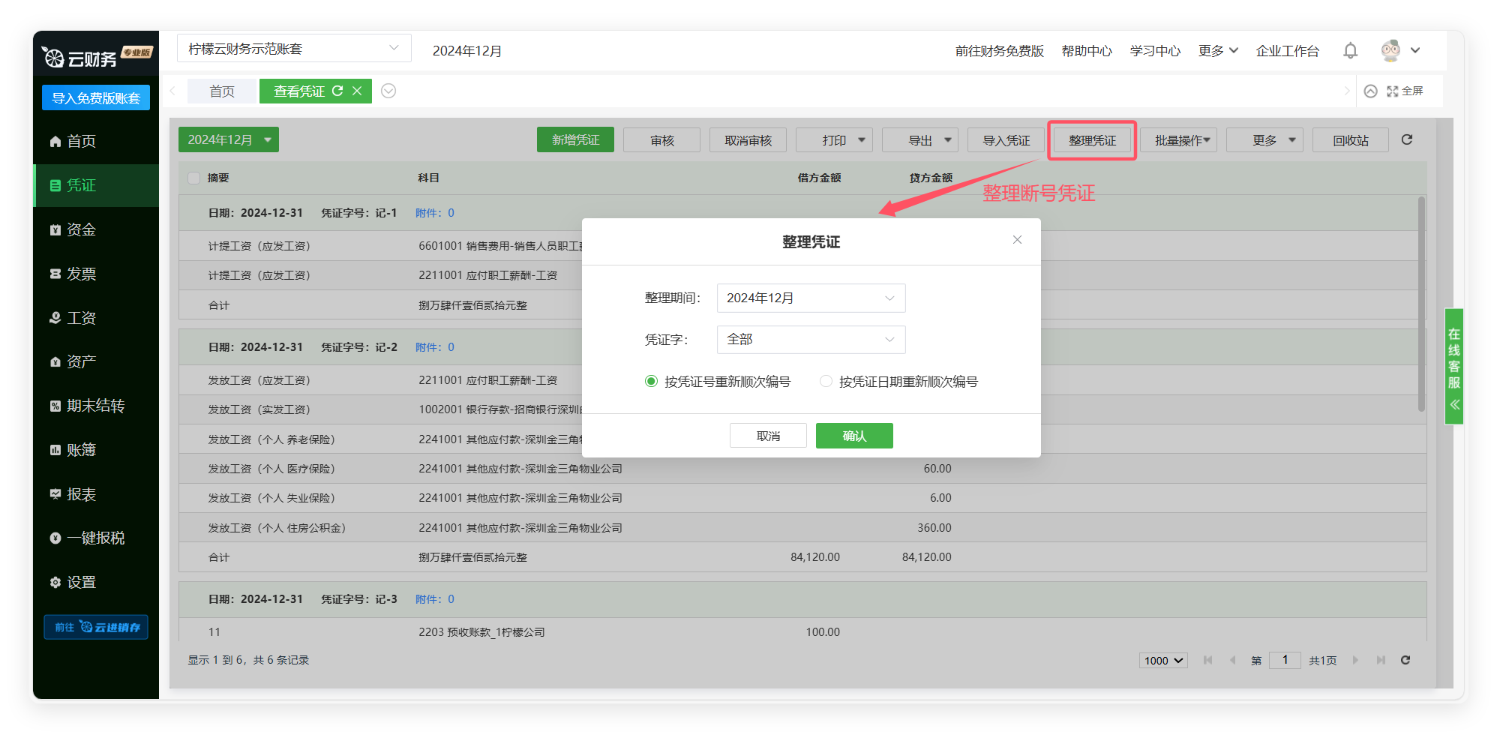Check the select-all checkbox beside 摘要
The height and width of the screenshot is (732, 1497).
coord(194,178)
